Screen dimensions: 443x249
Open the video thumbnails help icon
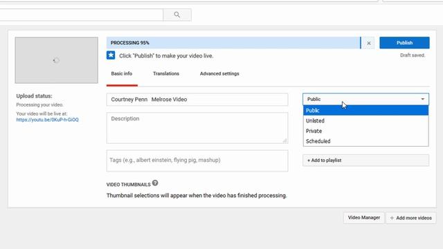(x=155, y=183)
